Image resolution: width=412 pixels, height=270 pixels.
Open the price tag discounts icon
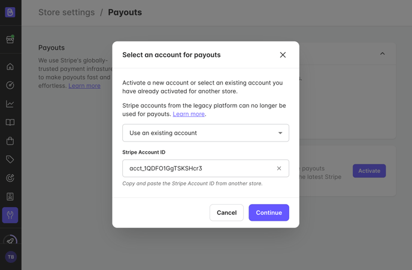(10, 159)
